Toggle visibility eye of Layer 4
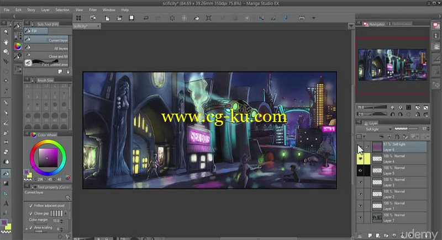 pyautogui.click(x=360, y=159)
